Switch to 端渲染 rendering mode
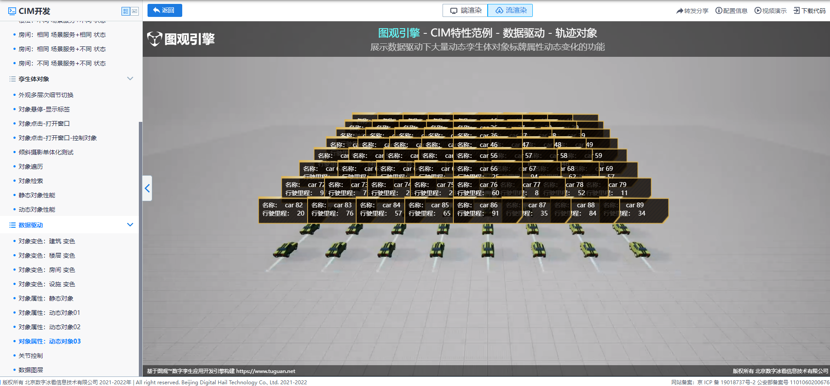Screen dimensions: 830x386 [465, 10]
